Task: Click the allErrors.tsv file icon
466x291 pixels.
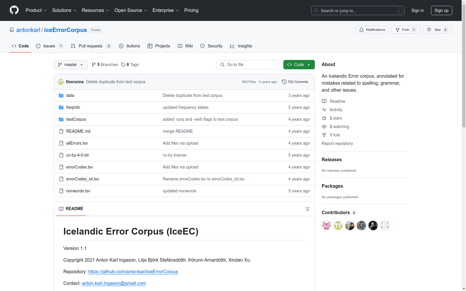Action: coord(61,143)
